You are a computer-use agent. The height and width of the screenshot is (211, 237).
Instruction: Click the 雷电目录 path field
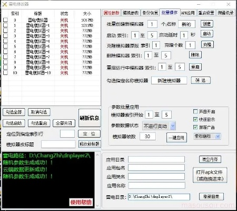click(x=159, y=197)
